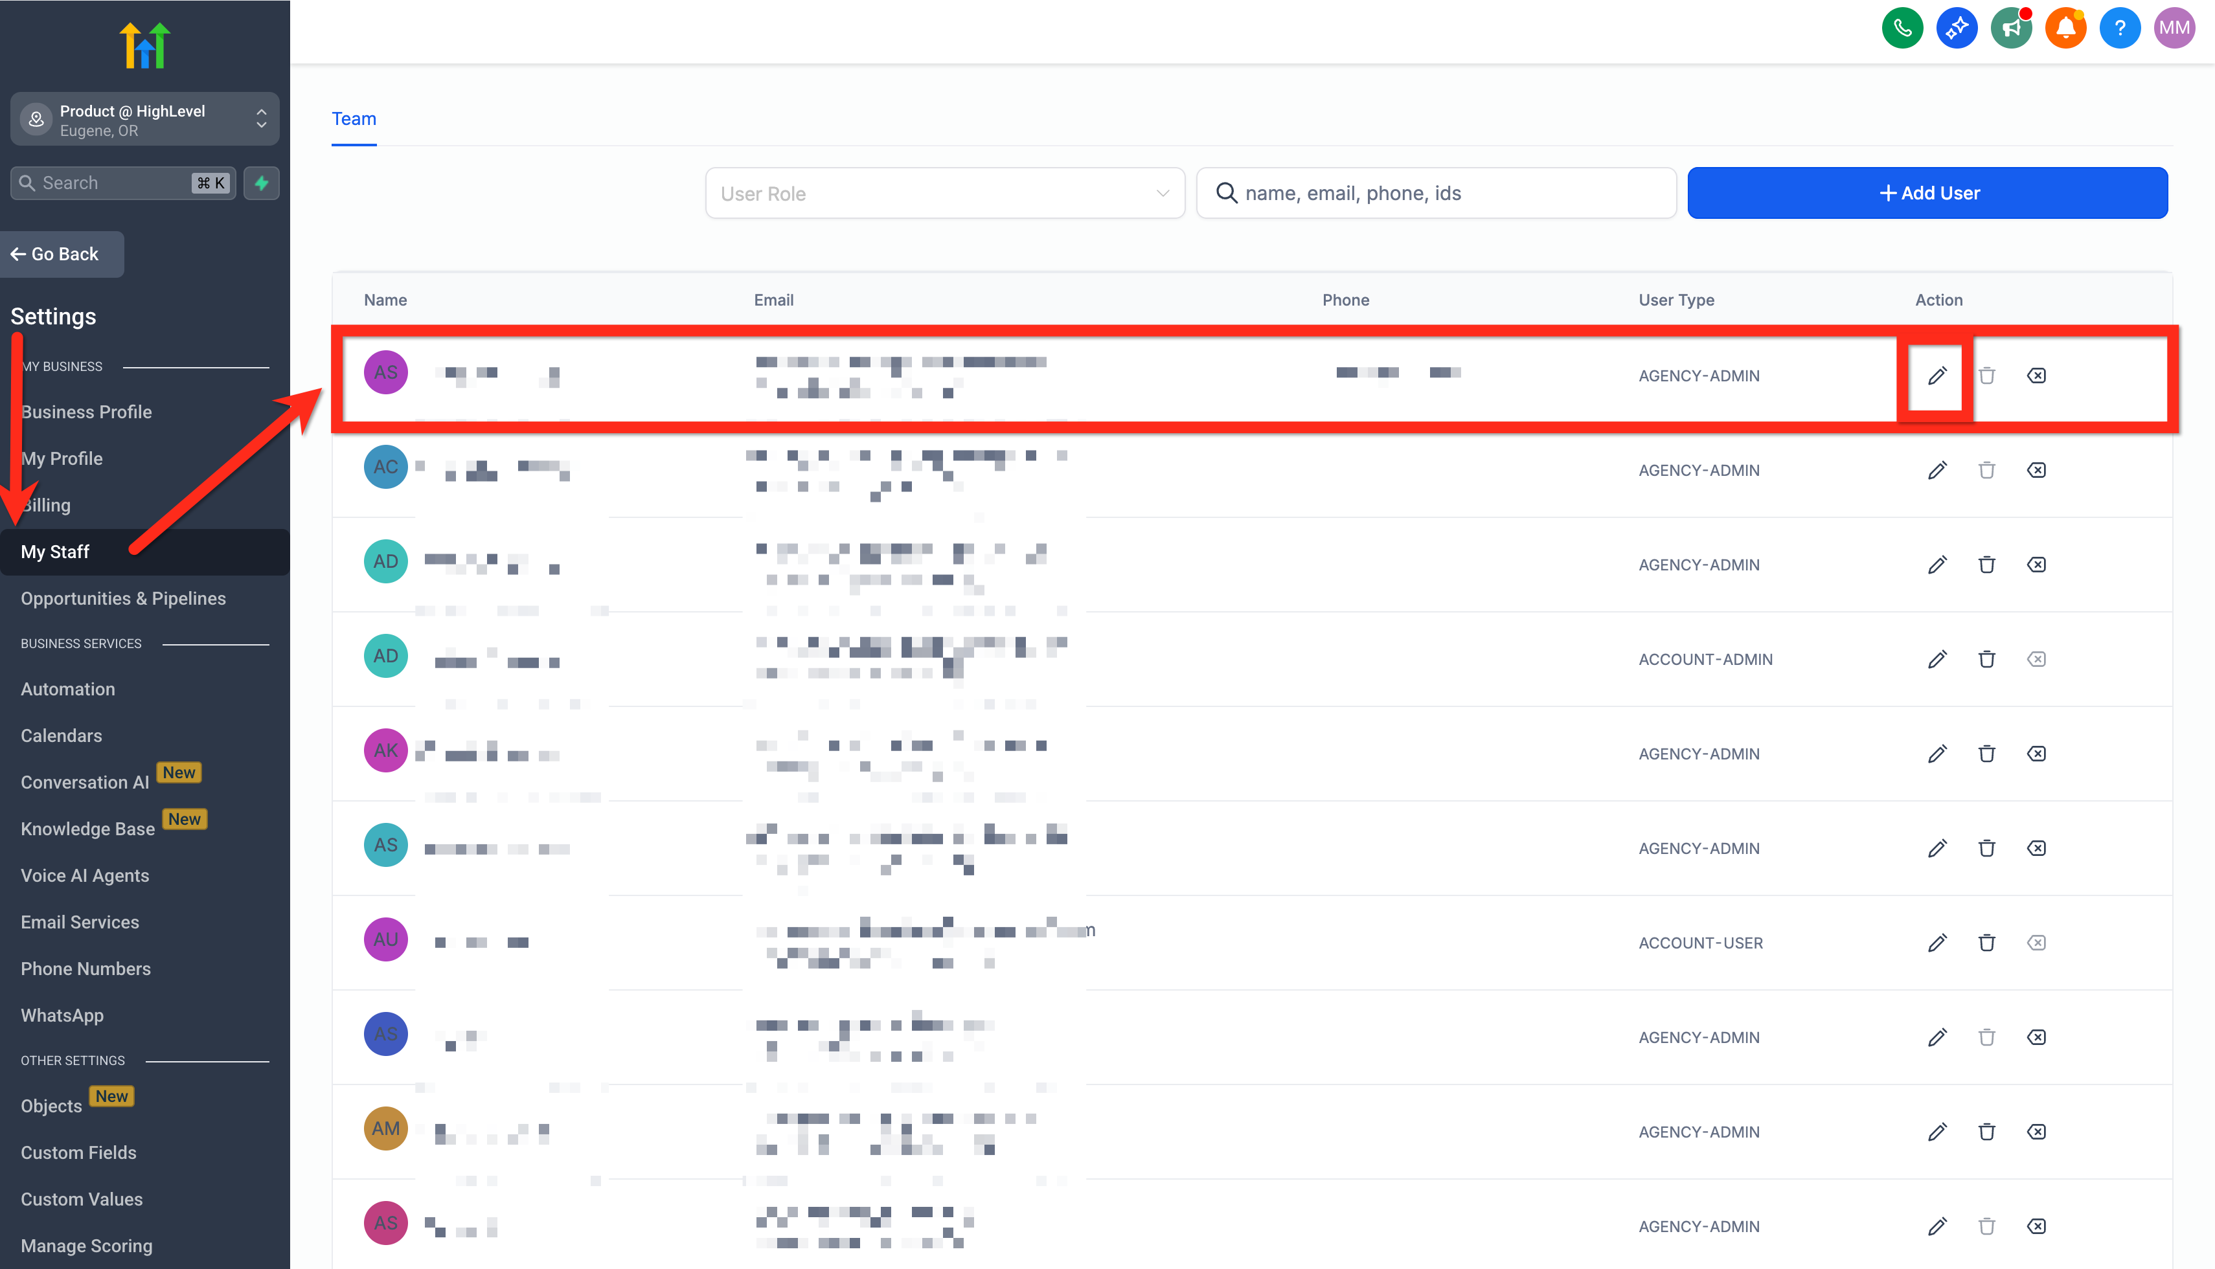
Task: Click disable user icon for ACCOUNT-USER row
Action: pos(2036,942)
